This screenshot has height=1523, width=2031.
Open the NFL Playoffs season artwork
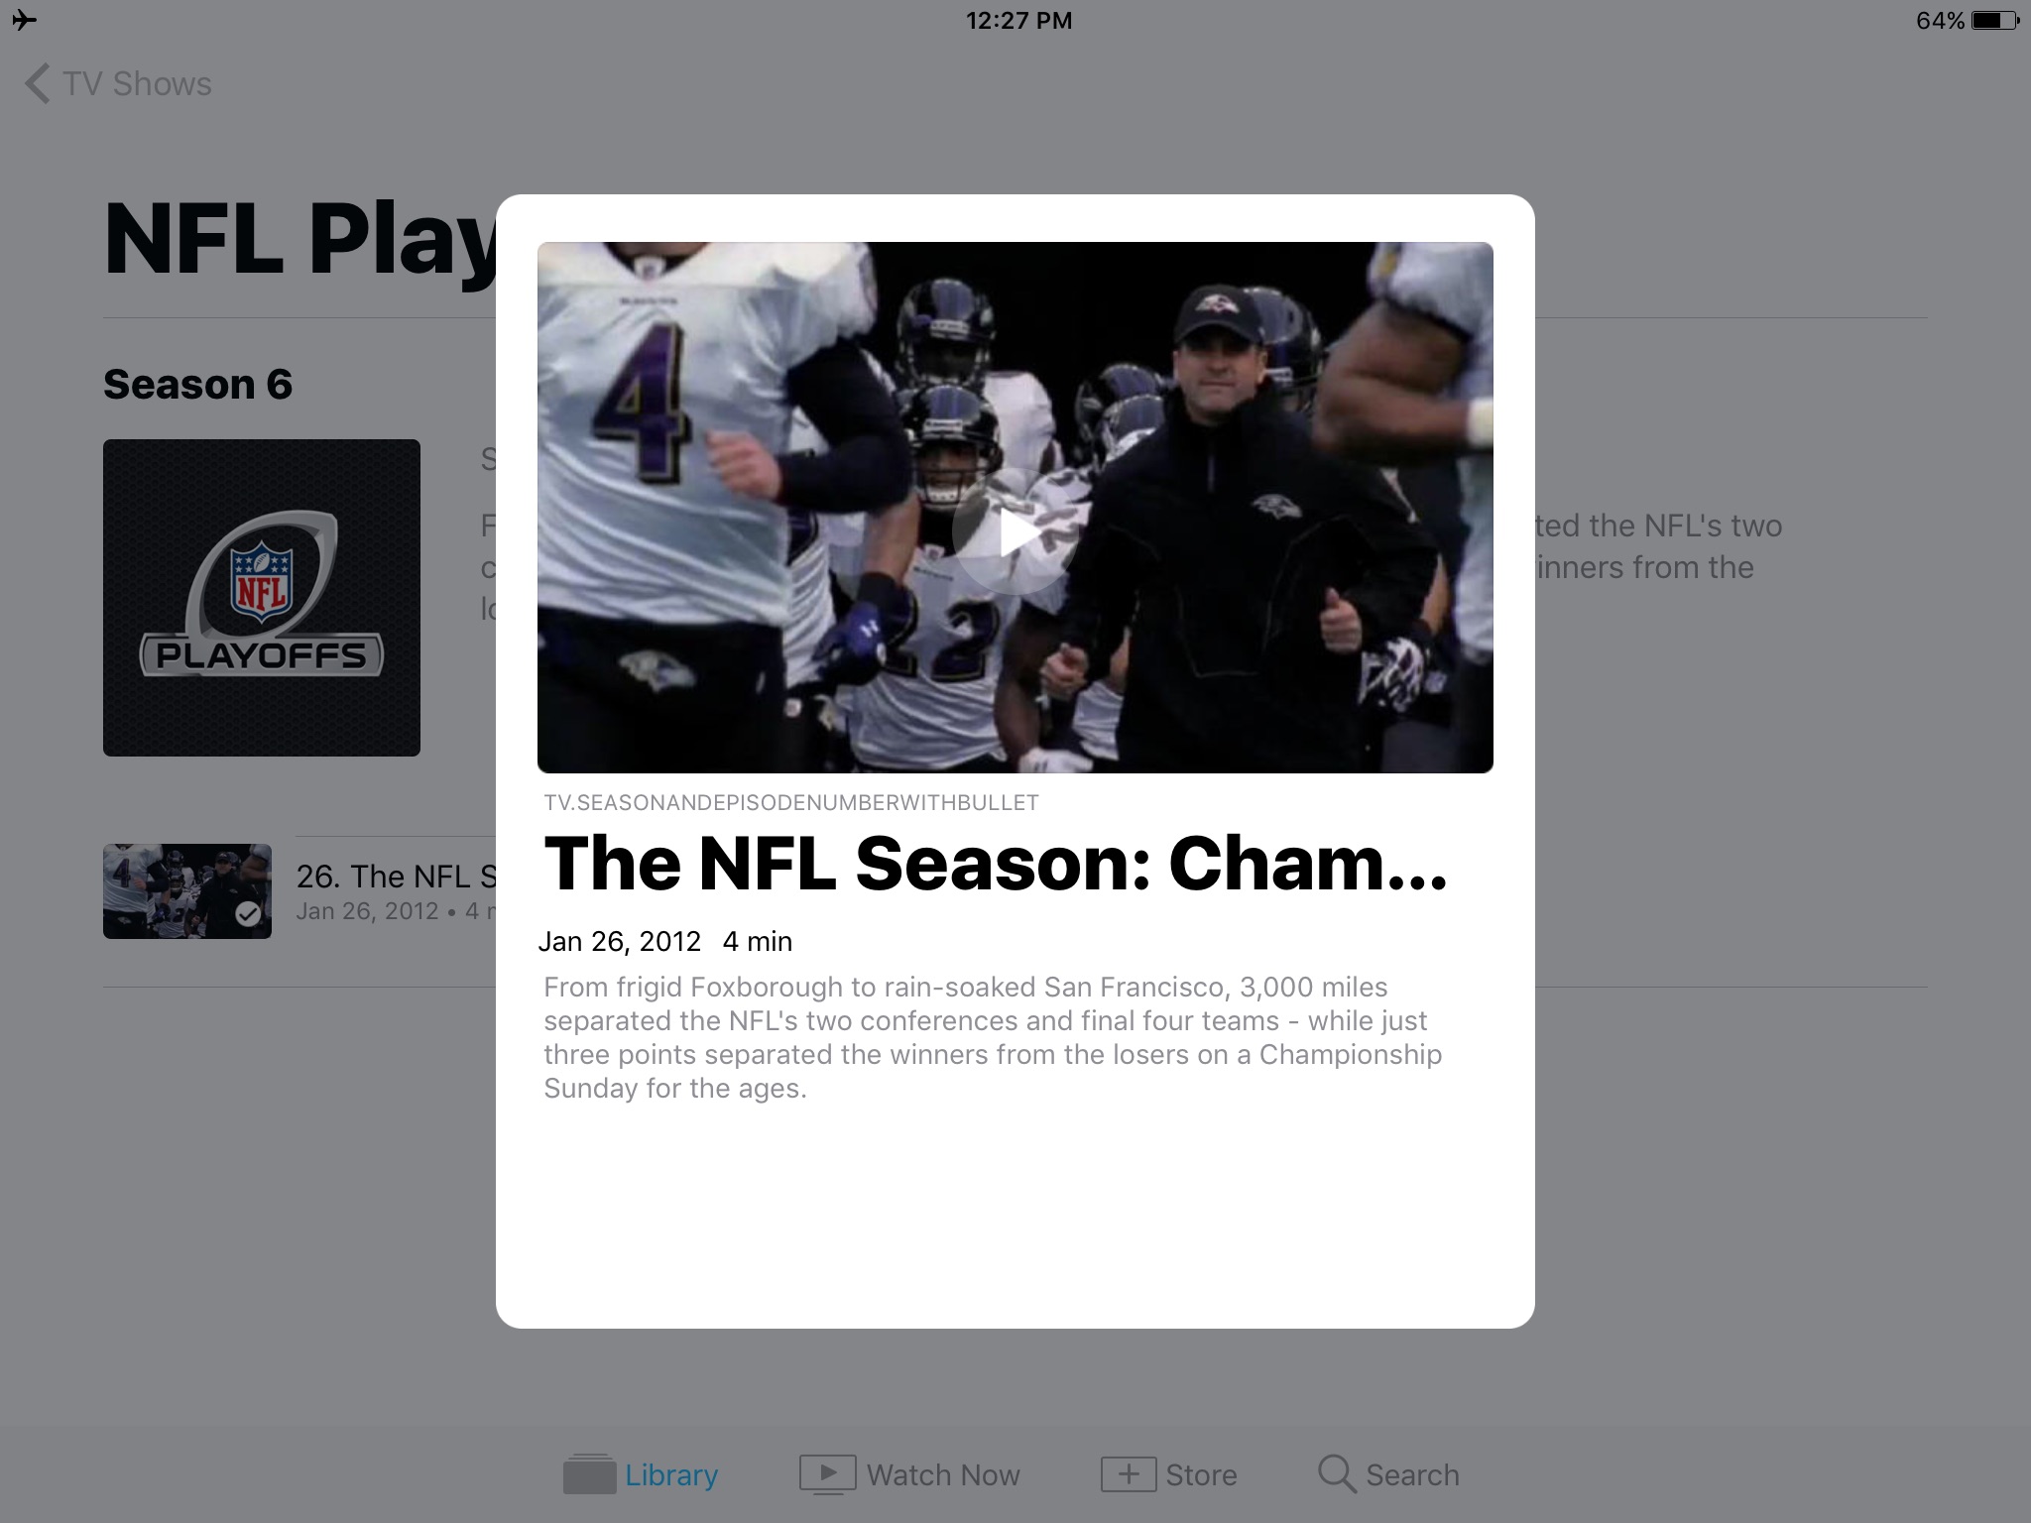pyautogui.click(x=262, y=598)
